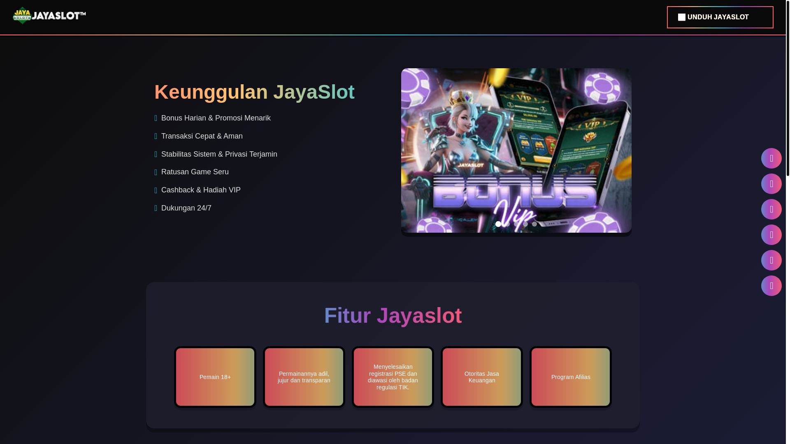Select the first carousel pagination dot

[x=498, y=224]
